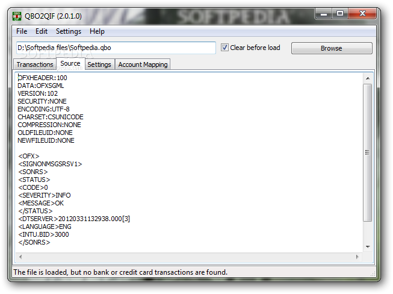Click the </SONRS> closing tag line
393x294 pixels.
tap(34, 242)
